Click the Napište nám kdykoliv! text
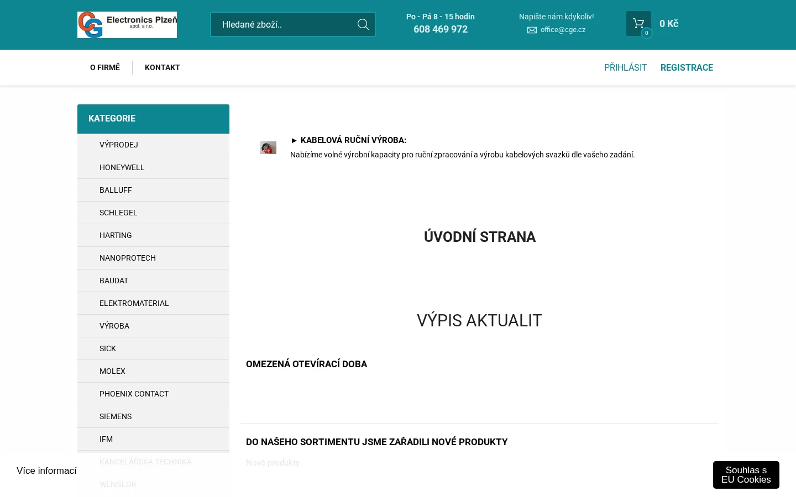Image resolution: width=796 pixels, height=497 pixels. click(x=557, y=17)
